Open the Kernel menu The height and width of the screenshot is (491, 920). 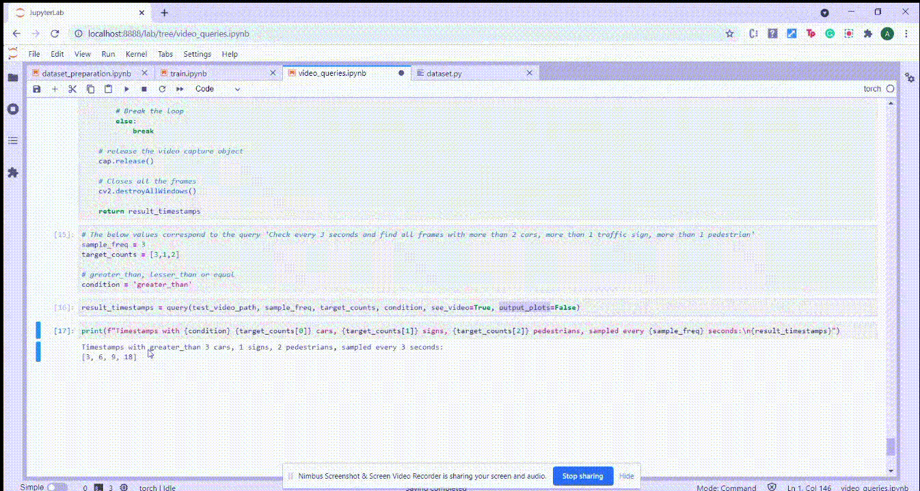pos(136,54)
